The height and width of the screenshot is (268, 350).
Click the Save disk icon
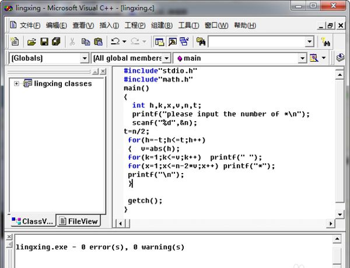click(44, 42)
